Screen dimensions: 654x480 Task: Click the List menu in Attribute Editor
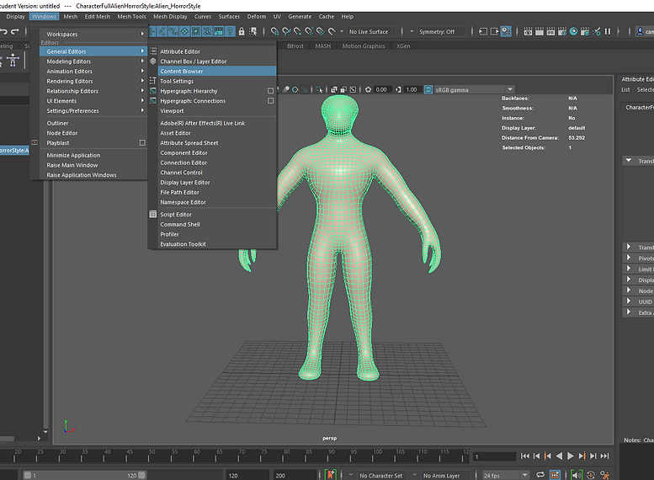[x=625, y=90]
